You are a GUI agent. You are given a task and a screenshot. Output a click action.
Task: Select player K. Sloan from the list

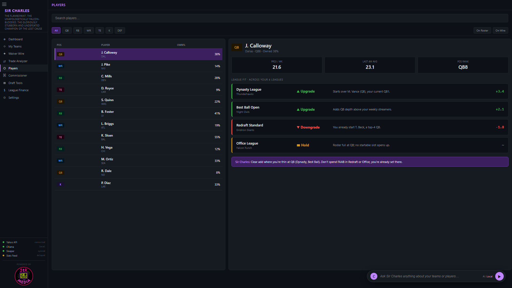138,137
